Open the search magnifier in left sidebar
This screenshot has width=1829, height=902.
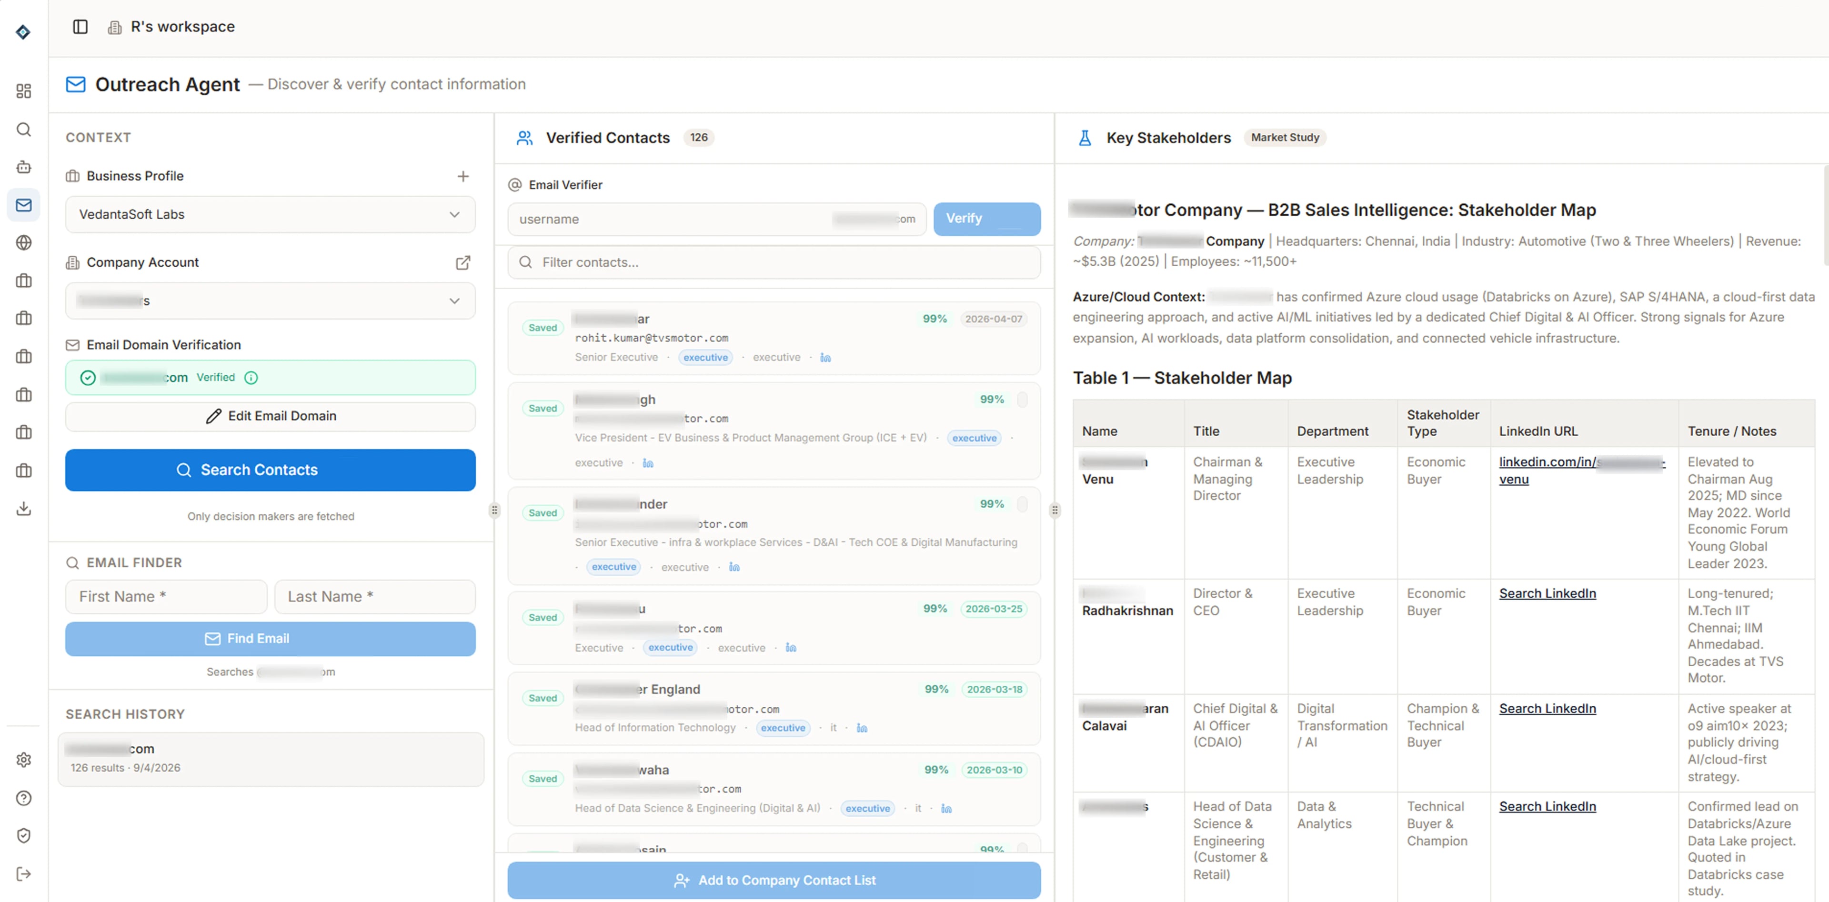tap(23, 130)
